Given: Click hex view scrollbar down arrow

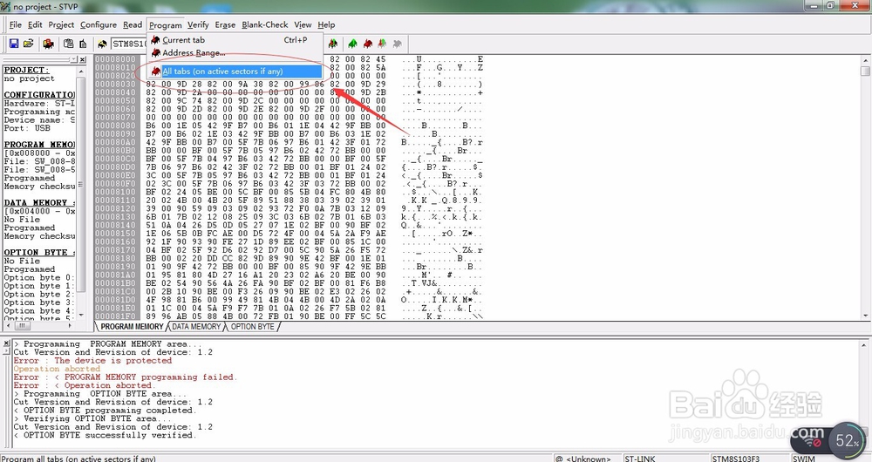Looking at the screenshot, I should point(865,316).
